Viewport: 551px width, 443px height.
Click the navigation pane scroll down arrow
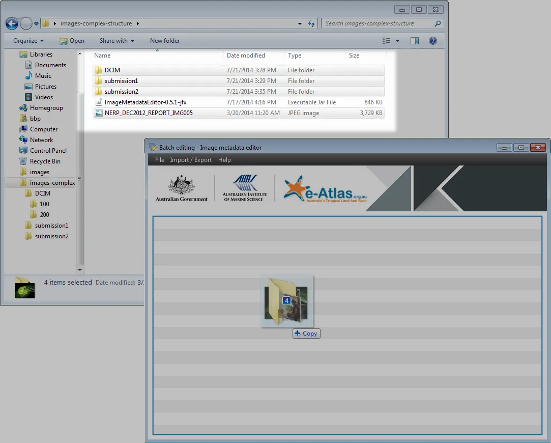pyautogui.click(x=80, y=270)
